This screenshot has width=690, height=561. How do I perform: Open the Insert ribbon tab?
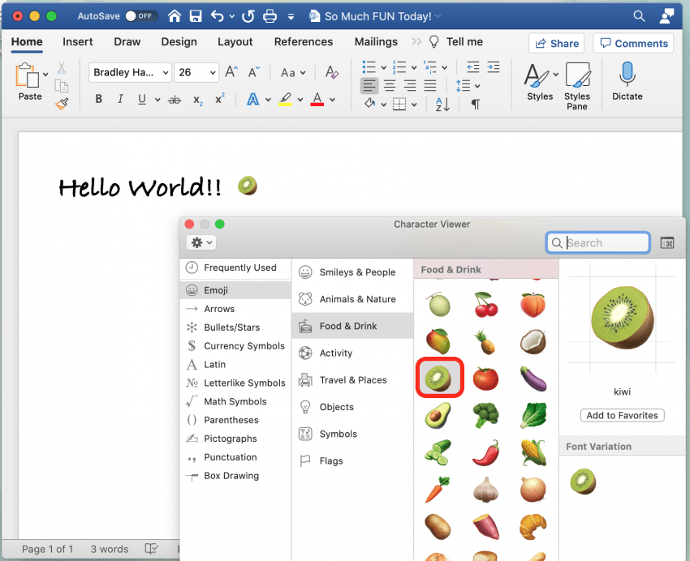pyautogui.click(x=77, y=41)
